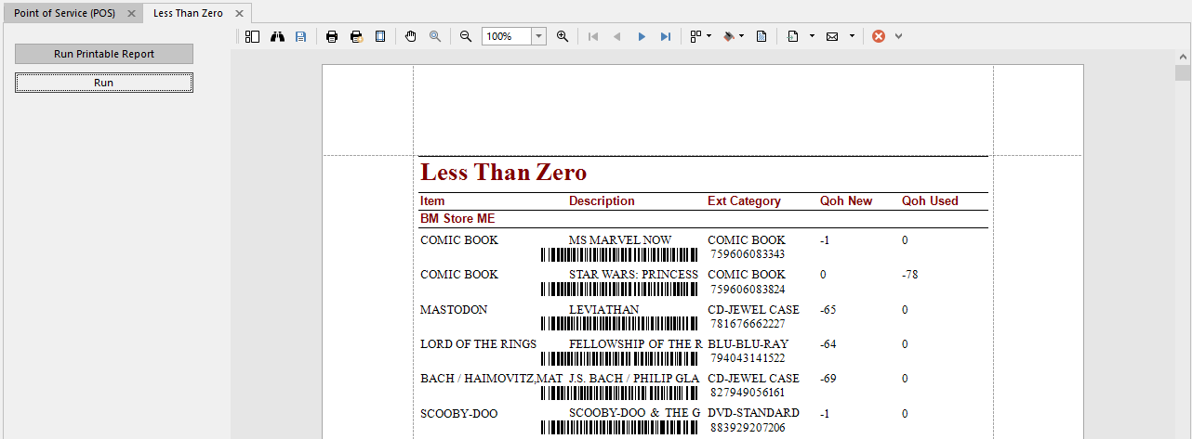Click the -65 Qoh New value
The width and height of the screenshot is (1192, 439).
click(828, 309)
